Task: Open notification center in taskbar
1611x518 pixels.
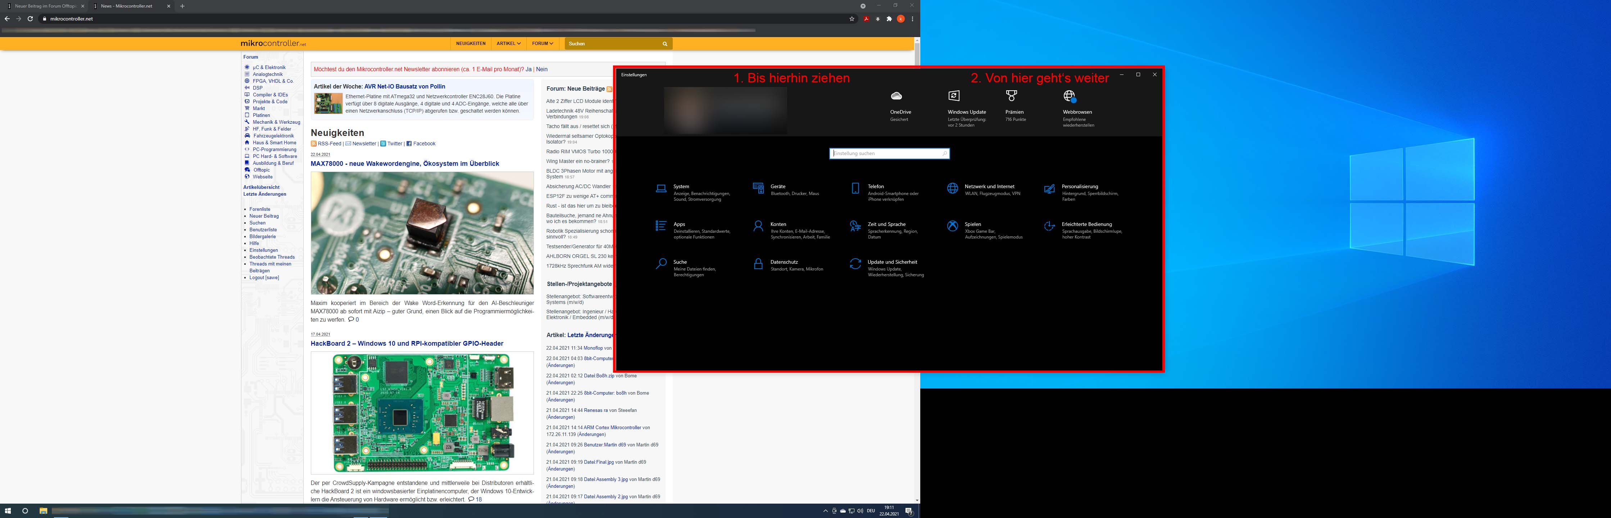Action: coord(909,511)
